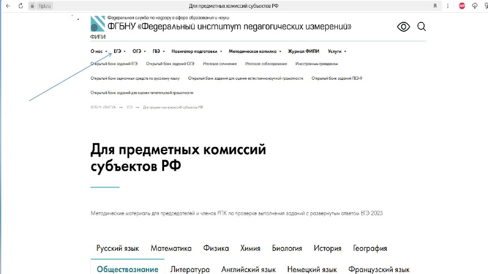Expand the "О нас" menu
Image resolution: width=488 pixels, height=274 pixels.
(99, 51)
